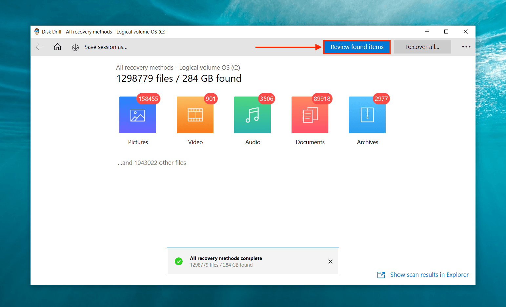Image resolution: width=506 pixels, height=307 pixels.
Task: Go back using the left arrow
Action: 39,47
